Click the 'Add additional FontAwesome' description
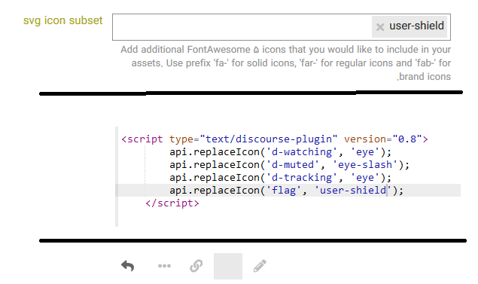 [x=285, y=63]
